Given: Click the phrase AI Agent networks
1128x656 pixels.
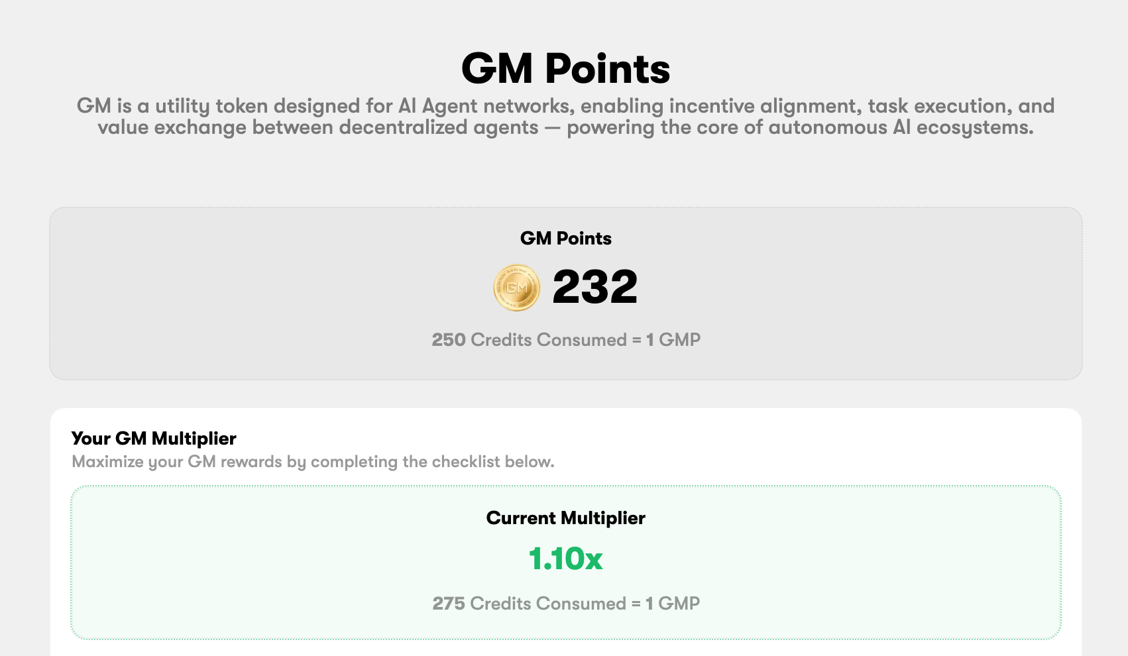Looking at the screenshot, I should click(x=486, y=106).
